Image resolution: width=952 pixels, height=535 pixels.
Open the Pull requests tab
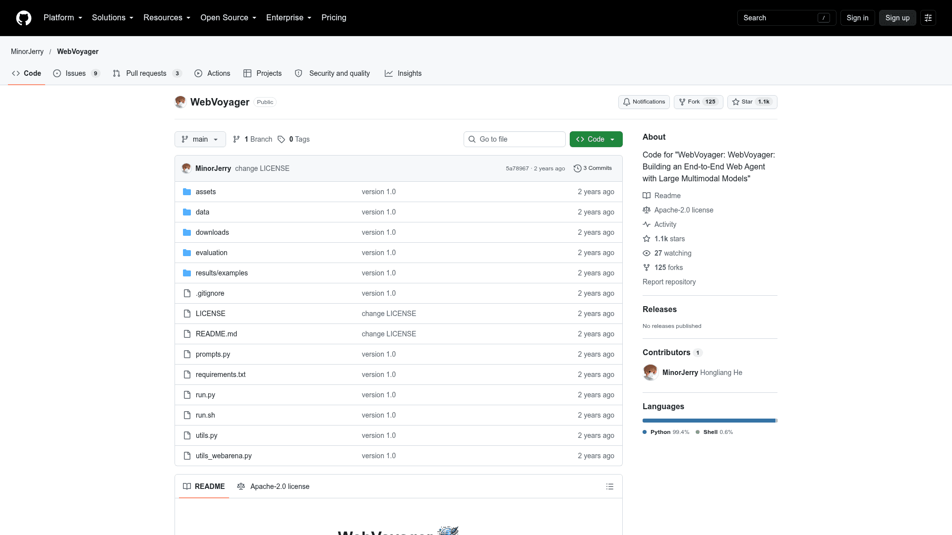pyautogui.click(x=148, y=73)
